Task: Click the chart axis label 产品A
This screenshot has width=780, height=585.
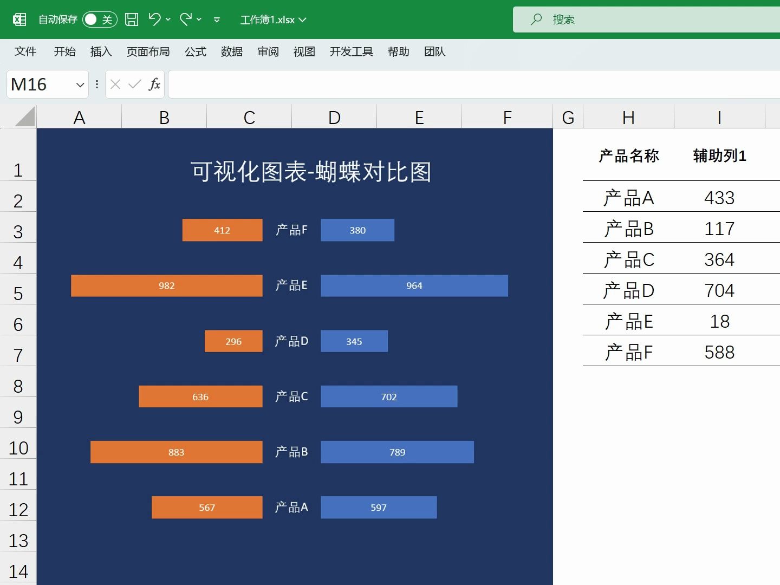Action: [x=291, y=508]
